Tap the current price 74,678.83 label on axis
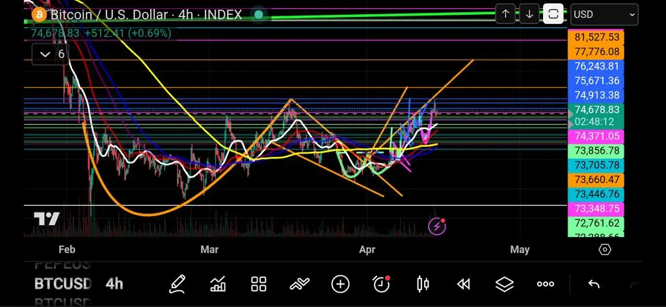Viewport: 666px width, 307px height. 596,110
